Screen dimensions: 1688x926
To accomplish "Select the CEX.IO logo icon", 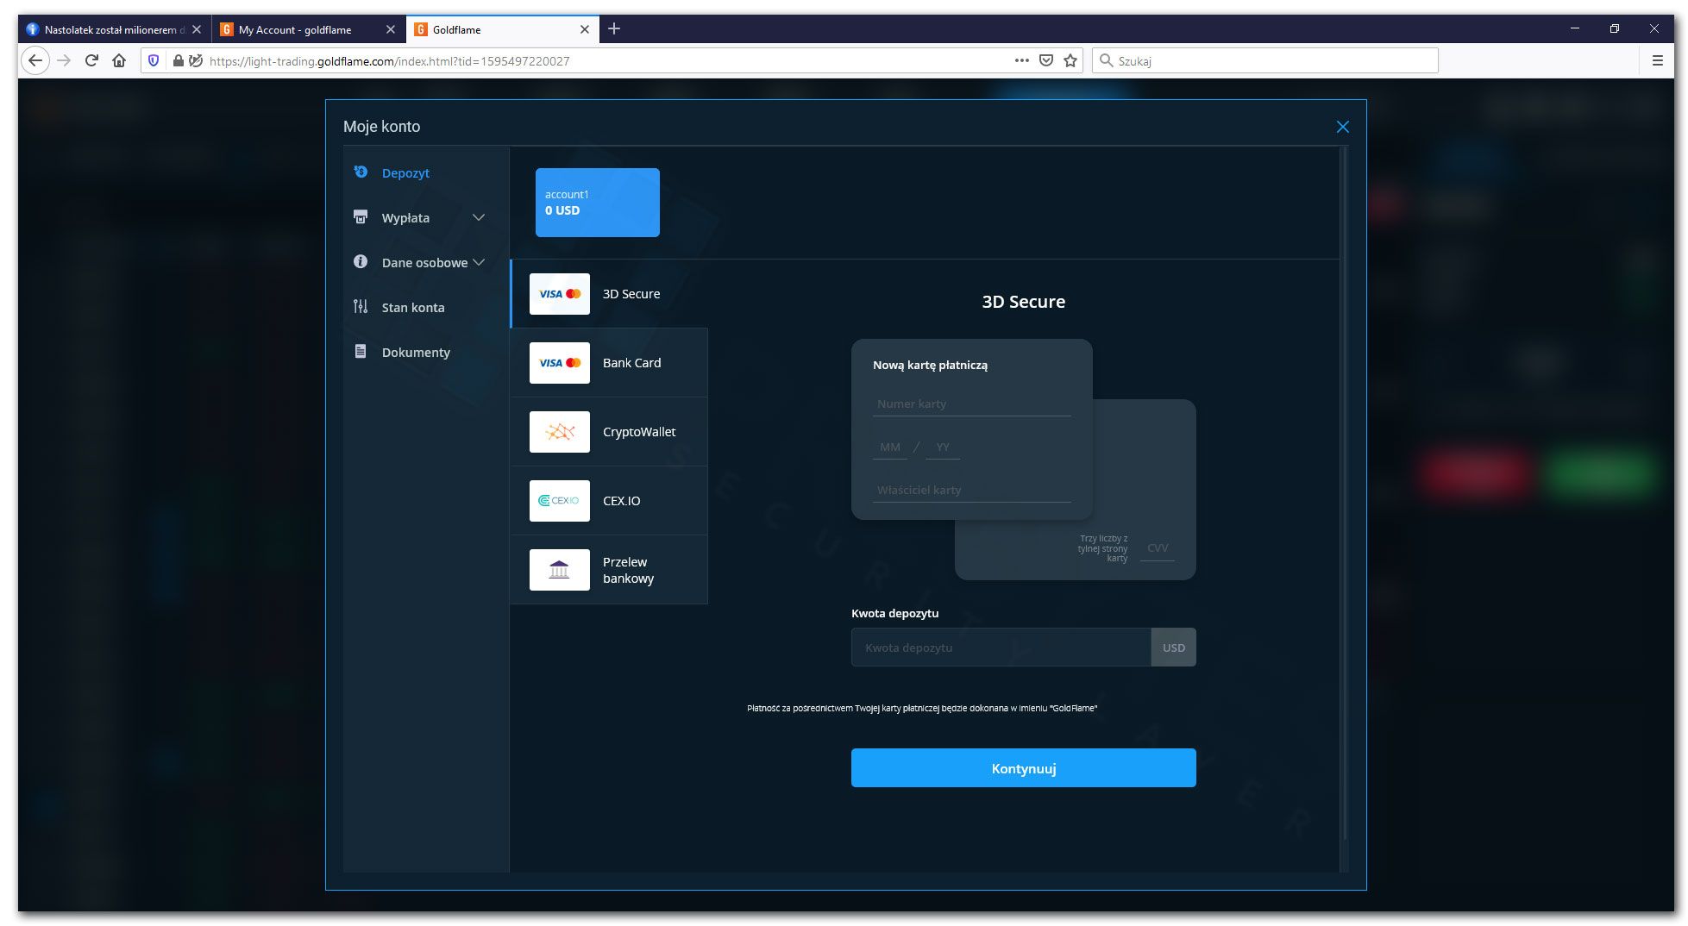I will pos(560,501).
